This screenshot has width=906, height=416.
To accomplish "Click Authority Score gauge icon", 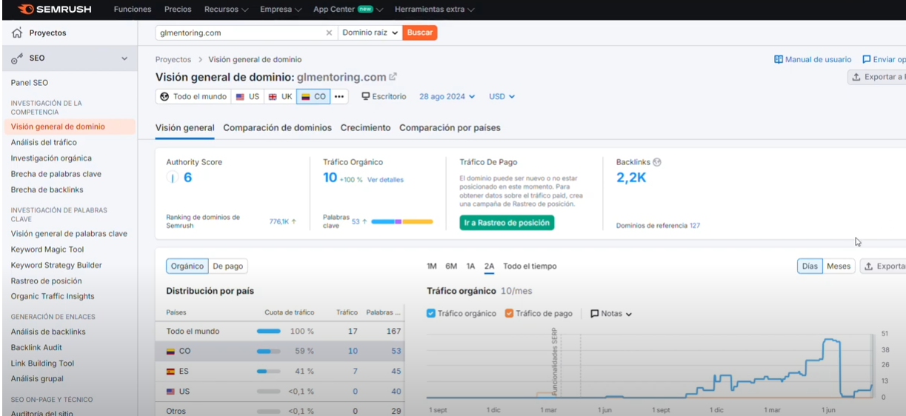I will [x=173, y=178].
